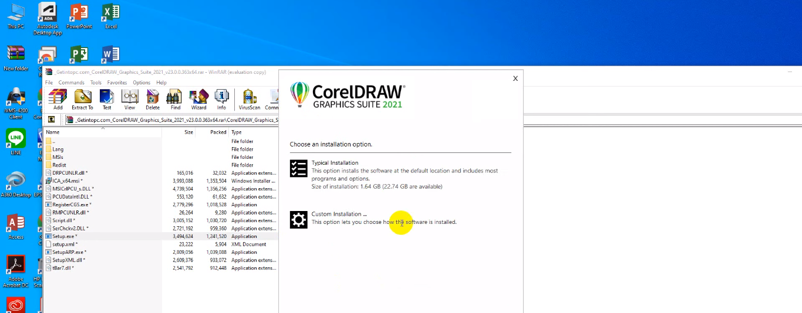Sort file list by Name column
Screen dimensions: 802x313
pyautogui.click(x=103, y=132)
